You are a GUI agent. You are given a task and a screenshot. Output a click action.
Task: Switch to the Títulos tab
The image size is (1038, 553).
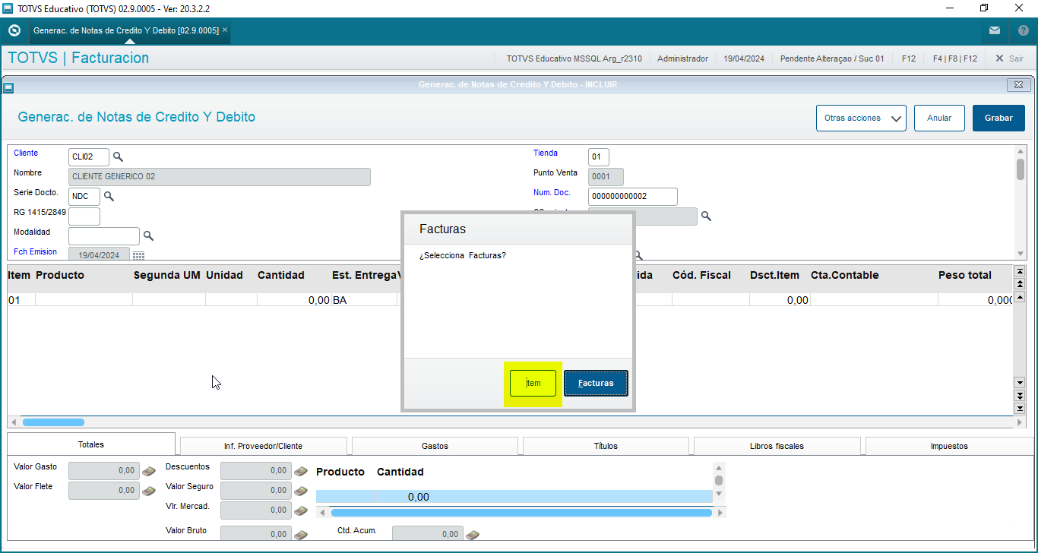(606, 446)
